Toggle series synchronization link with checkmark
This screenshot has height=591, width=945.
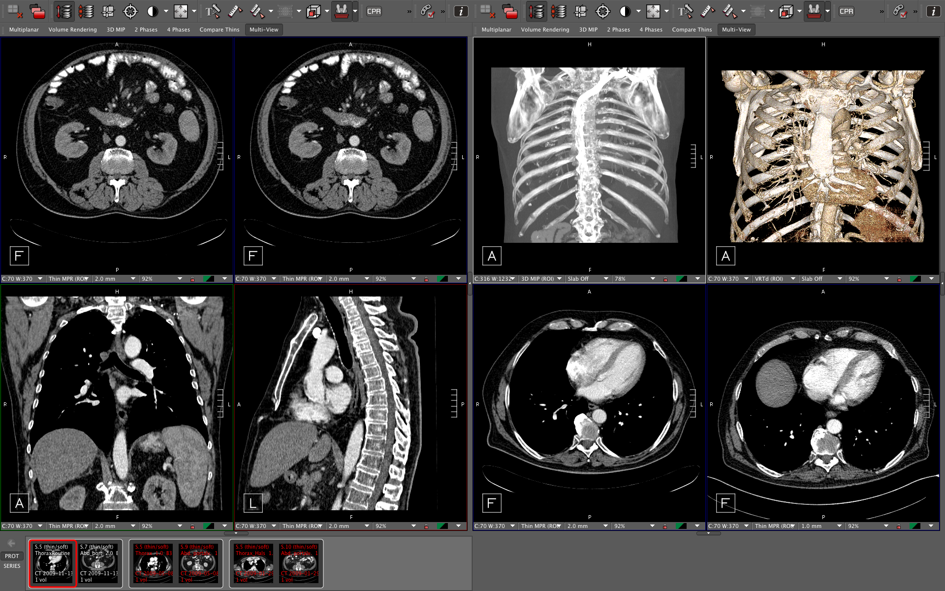pos(427,11)
